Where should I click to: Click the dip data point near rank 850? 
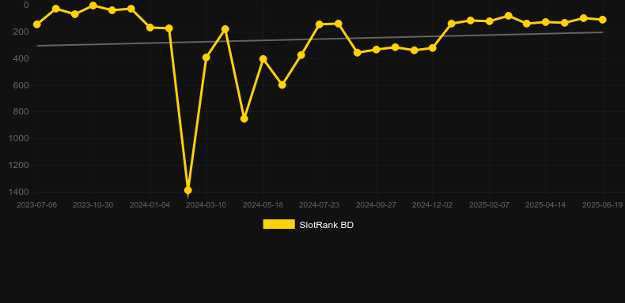coord(244,118)
